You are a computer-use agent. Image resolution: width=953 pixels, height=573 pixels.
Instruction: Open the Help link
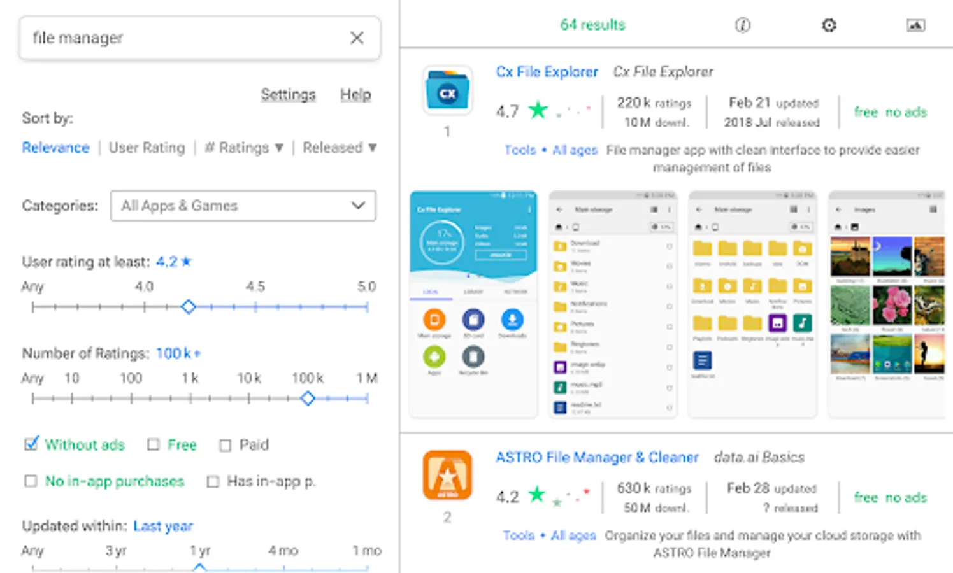[355, 95]
